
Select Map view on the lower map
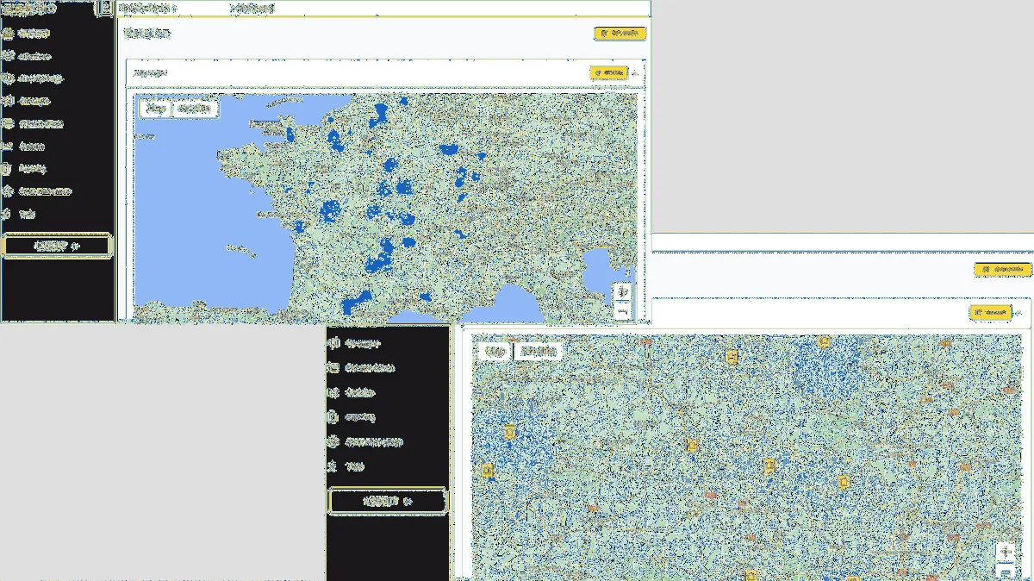[x=495, y=352]
